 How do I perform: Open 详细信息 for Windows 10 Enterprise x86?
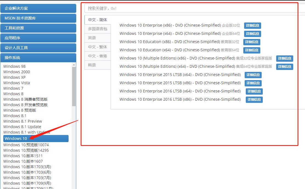point(252,25)
